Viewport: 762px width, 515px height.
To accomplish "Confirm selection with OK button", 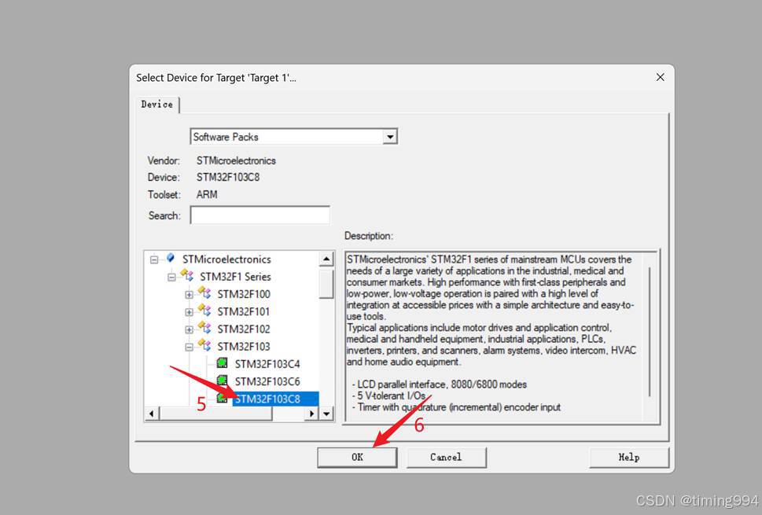I will click(357, 457).
